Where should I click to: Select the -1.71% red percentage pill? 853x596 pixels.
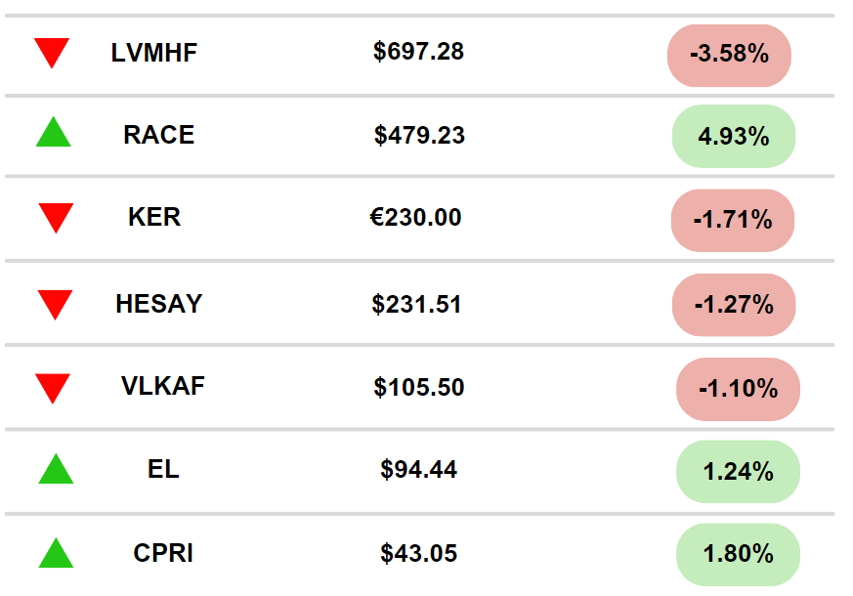tap(733, 220)
